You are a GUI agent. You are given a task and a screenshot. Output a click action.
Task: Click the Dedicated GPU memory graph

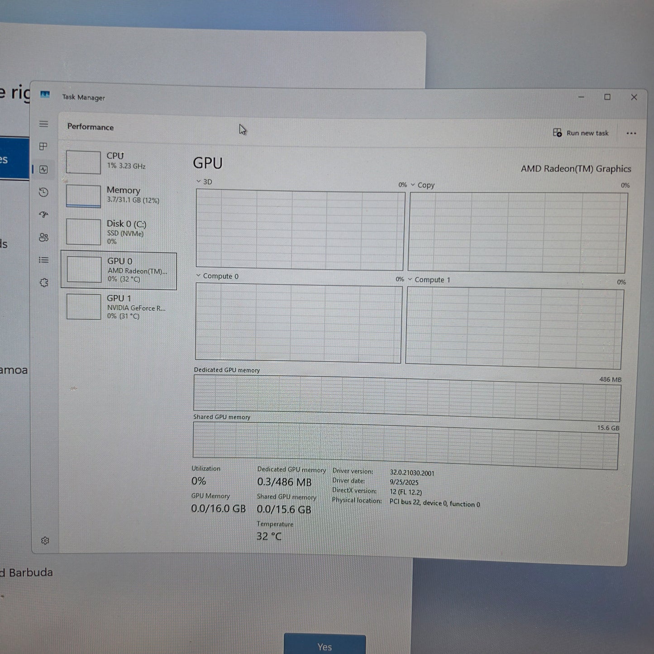coord(407,398)
